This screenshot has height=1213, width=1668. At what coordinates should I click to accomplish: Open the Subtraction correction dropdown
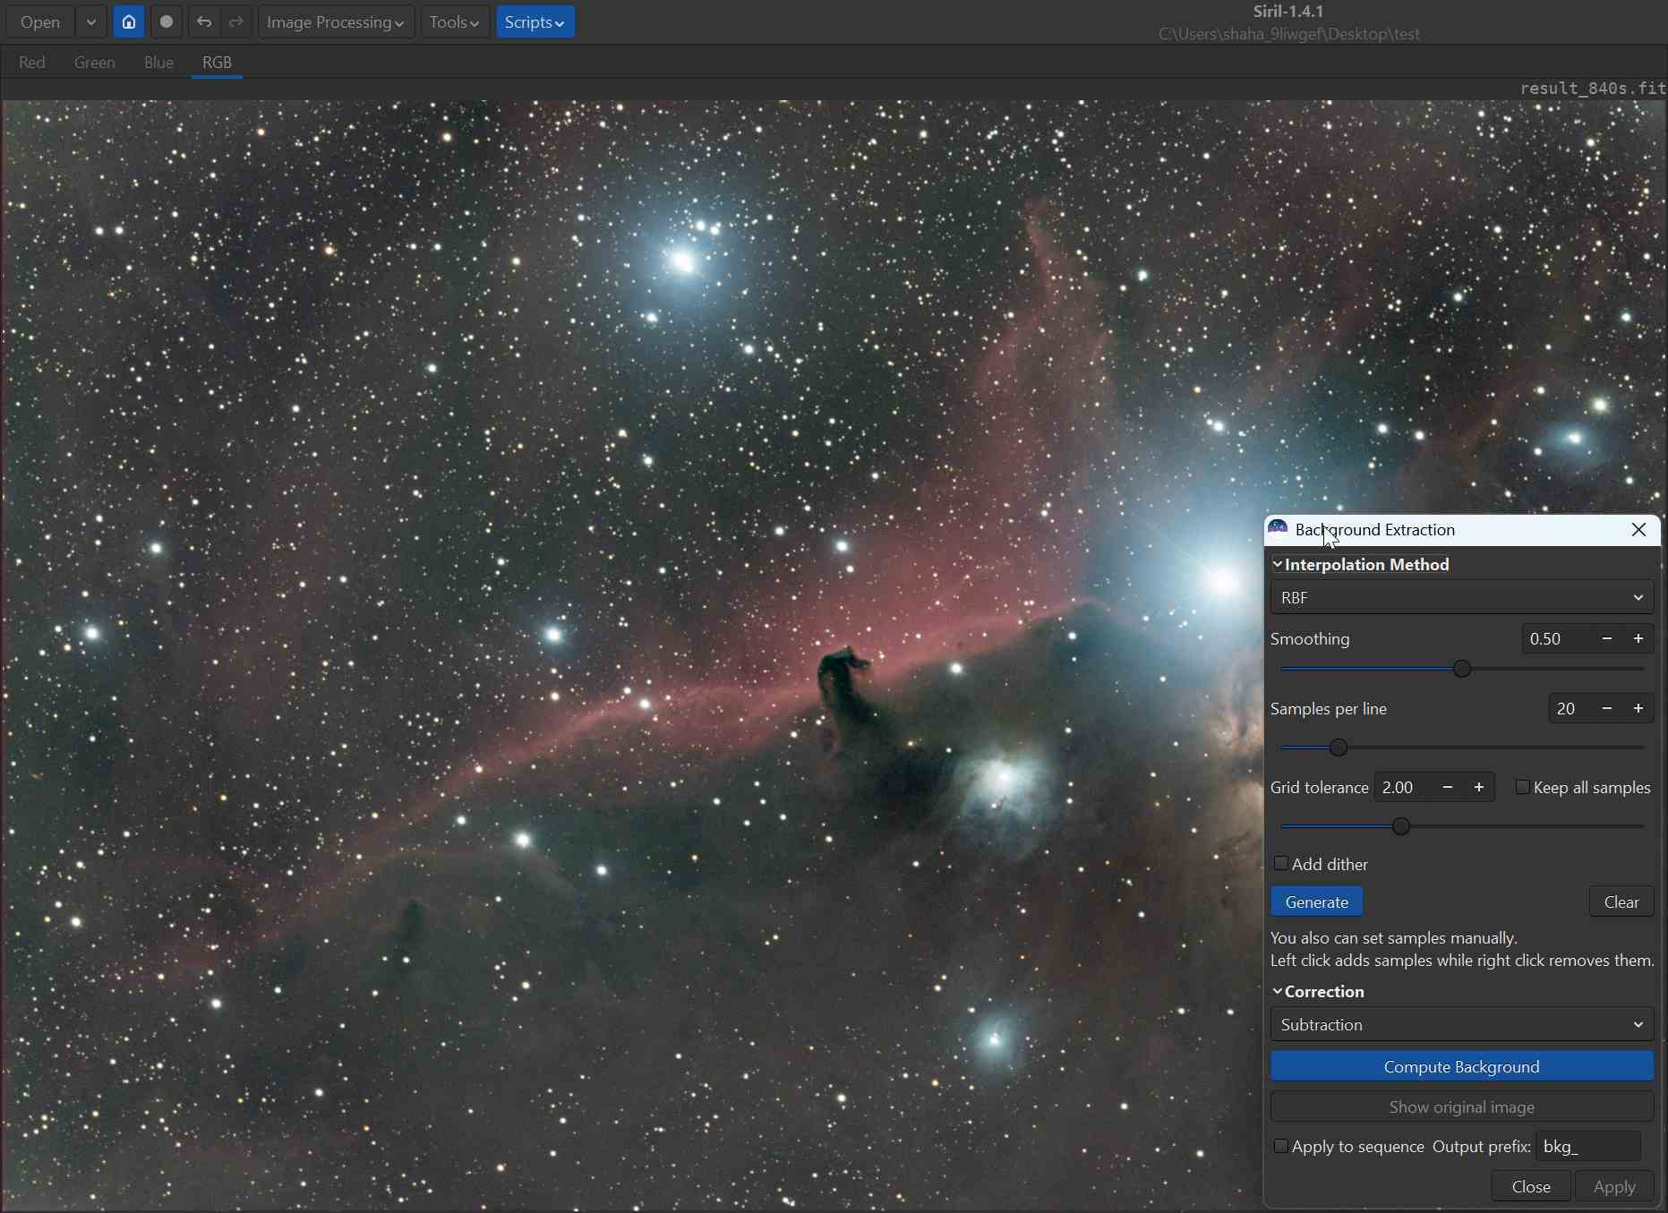[1461, 1024]
